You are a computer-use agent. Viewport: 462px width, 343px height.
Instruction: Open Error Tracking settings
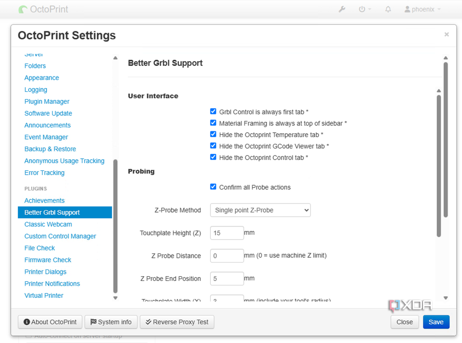click(x=44, y=173)
